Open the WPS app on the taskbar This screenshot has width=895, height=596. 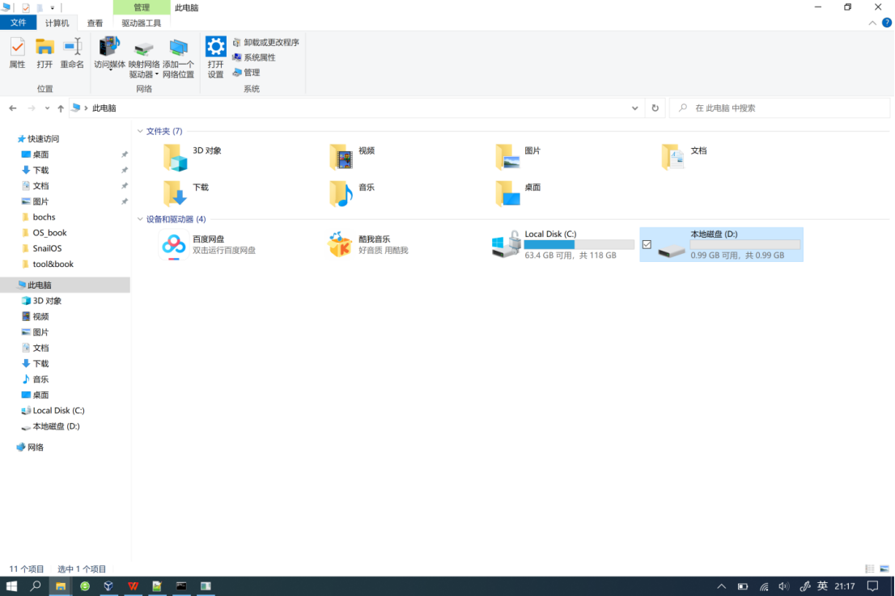(x=133, y=585)
